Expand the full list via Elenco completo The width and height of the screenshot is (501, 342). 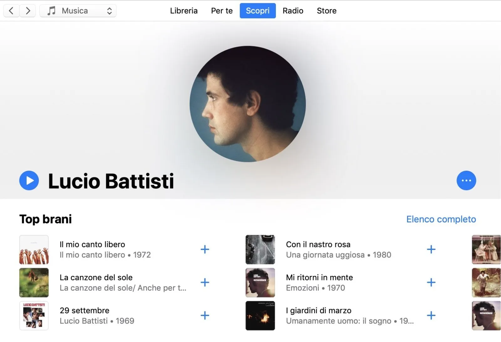click(441, 219)
